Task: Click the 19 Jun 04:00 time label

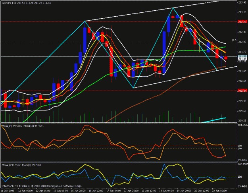Action: pyautogui.click(x=167, y=191)
